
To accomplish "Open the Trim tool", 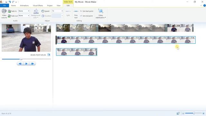I will coord(76,14).
